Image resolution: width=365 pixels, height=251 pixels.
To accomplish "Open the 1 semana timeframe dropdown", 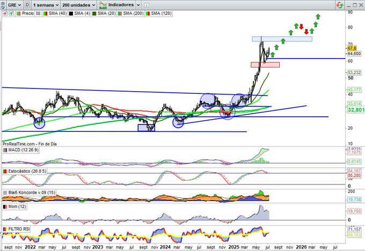I will pos(46,5).
